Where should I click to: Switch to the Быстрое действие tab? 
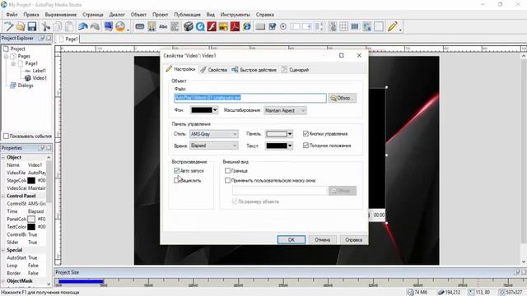pos(254,70)
